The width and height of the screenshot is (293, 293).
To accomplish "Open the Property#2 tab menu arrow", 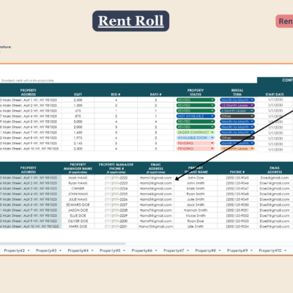I will click(29, 251).
